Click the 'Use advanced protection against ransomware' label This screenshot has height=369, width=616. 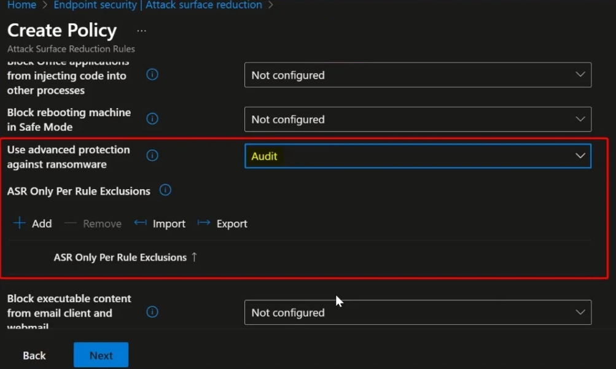pos(68,157)
